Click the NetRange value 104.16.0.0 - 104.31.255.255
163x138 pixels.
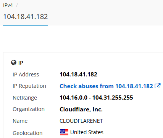(x=96, y=98)
